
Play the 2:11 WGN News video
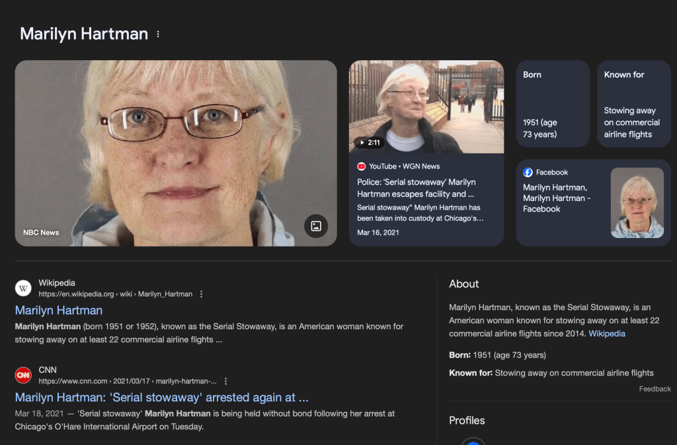click(369, 142)
